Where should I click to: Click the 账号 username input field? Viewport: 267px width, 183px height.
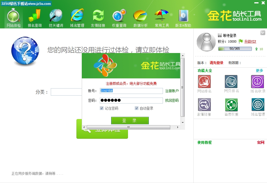131,91
